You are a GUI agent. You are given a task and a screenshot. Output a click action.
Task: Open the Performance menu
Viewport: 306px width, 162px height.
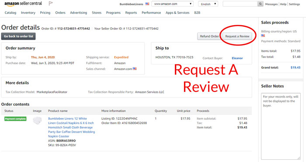(x=151, y=13)
